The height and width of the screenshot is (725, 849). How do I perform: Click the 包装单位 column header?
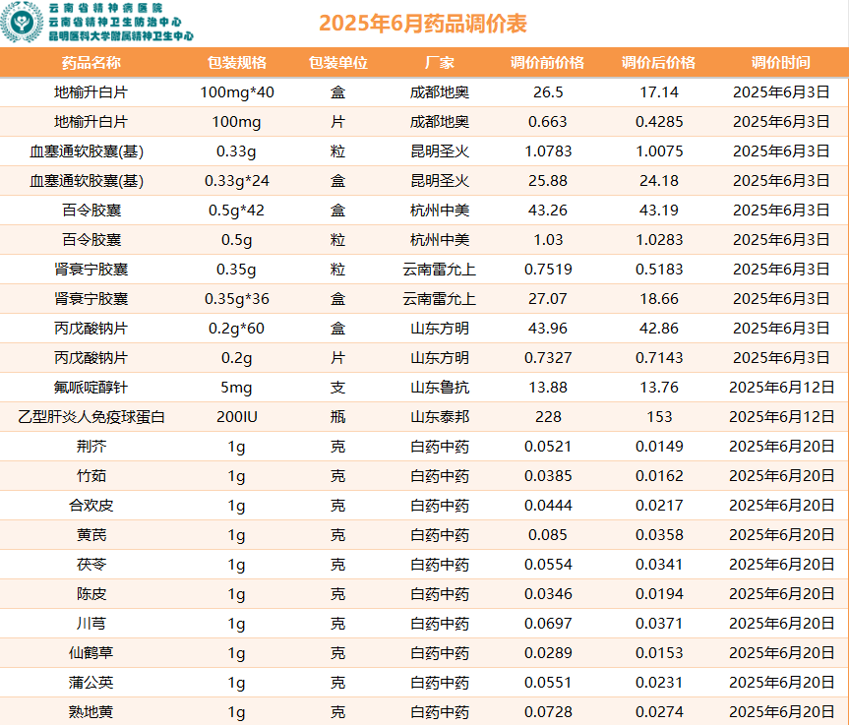coord(337,63)
